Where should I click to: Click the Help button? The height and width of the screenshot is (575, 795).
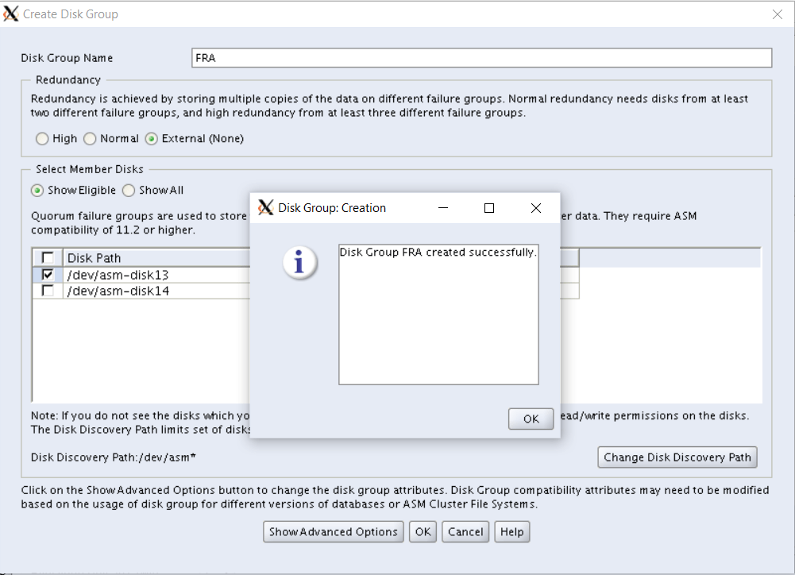(511, 532)
